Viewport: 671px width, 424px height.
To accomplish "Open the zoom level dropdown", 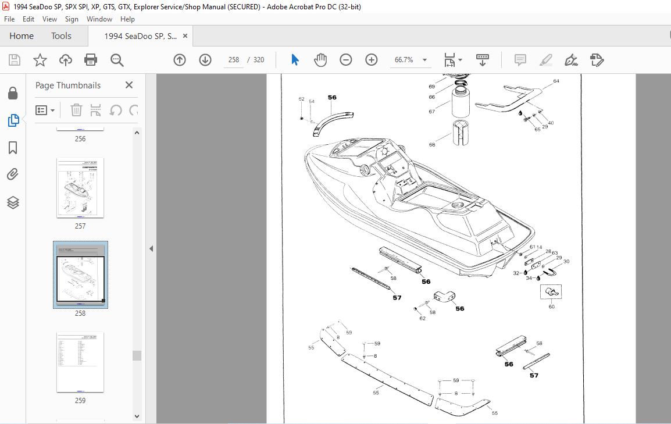I will point(424,60).
